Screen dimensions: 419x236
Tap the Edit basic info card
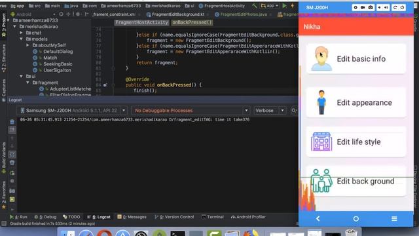[356, 58]
